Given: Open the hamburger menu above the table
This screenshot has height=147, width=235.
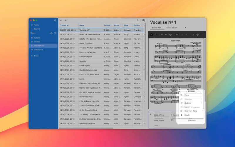Looking at the screenshot, I should 61,20.
